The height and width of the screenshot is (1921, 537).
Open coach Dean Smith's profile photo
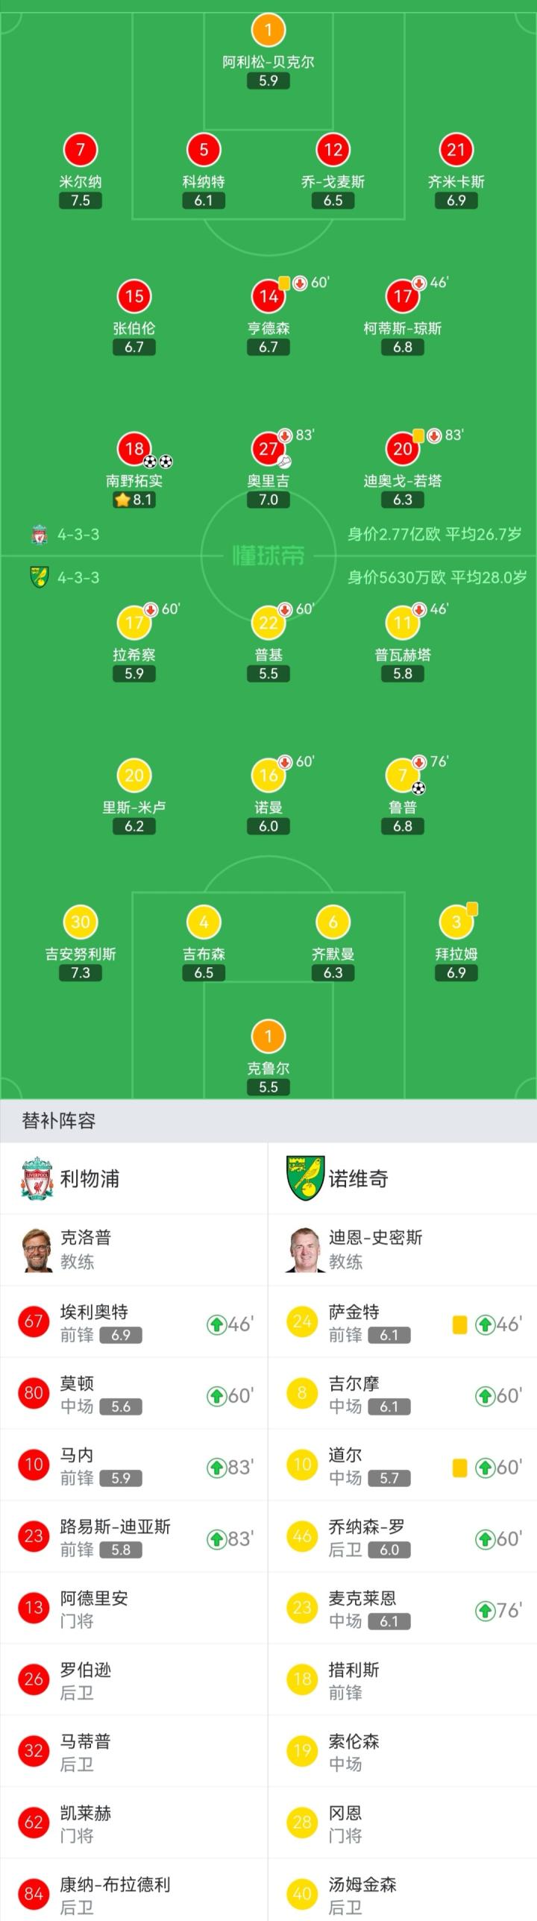coord(305,1249)
